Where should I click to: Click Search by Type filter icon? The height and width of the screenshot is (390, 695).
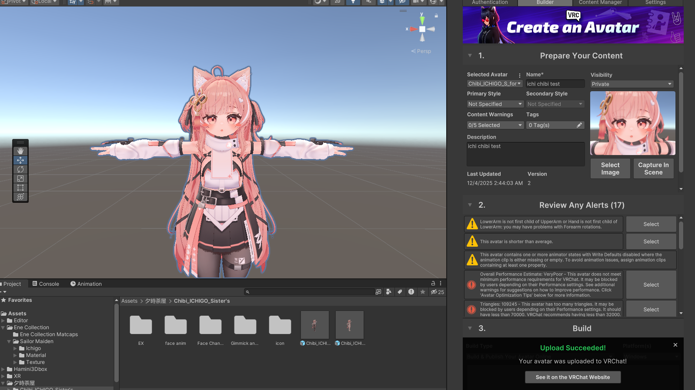[x=389, y=292]
